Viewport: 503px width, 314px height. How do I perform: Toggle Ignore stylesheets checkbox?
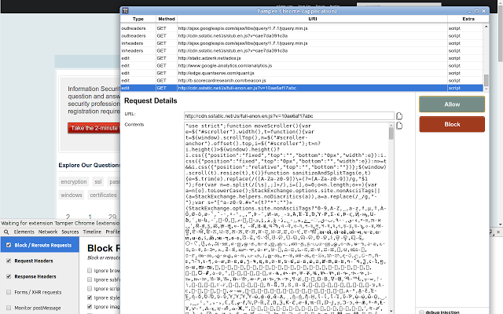(90, 298)
